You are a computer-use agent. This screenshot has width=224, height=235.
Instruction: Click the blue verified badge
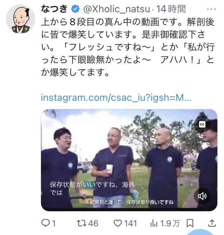point(75,9)
